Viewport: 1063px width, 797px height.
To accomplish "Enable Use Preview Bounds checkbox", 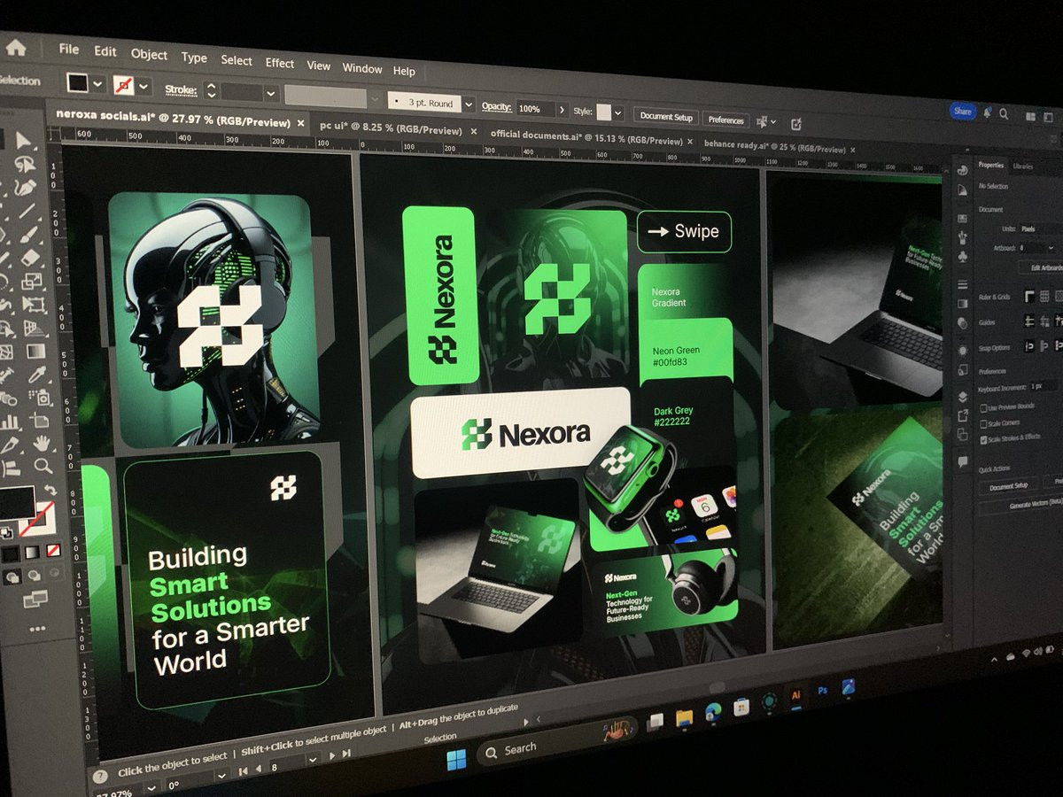I will tap(984, 408).
